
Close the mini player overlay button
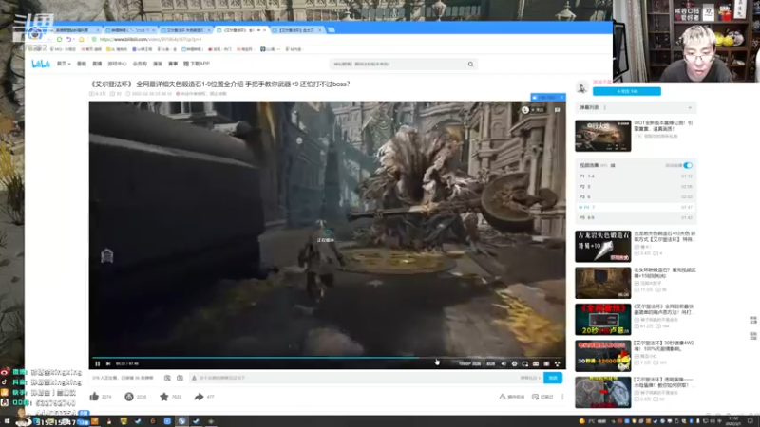click(561, 98)
